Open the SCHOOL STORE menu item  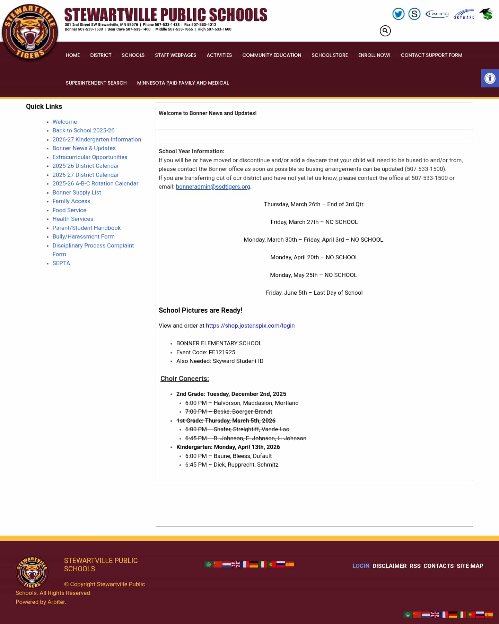330,55
